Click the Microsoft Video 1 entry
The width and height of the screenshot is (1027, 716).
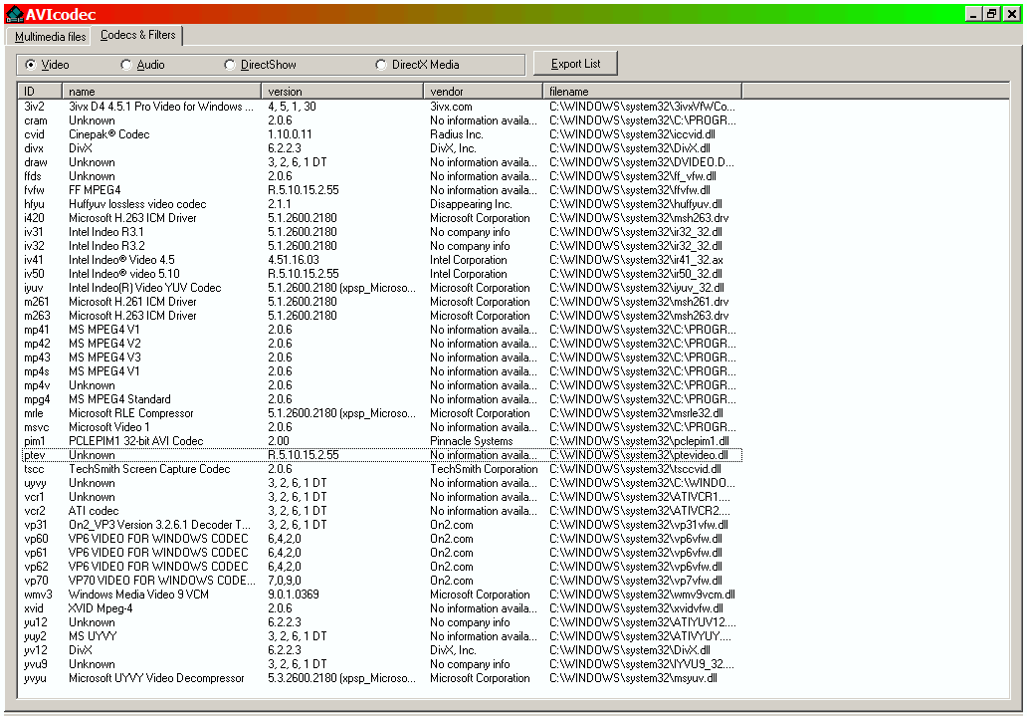tap(108, 427)
